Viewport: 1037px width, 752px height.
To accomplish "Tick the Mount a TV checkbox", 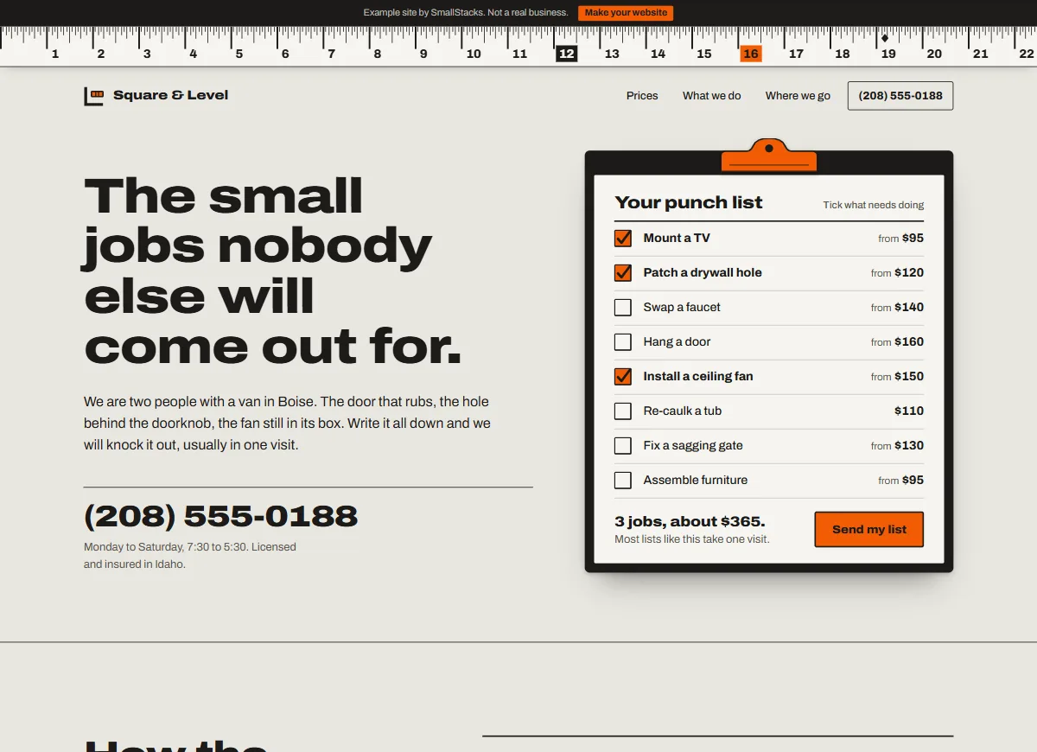I will pyautogui.click(x=623, y=239).
